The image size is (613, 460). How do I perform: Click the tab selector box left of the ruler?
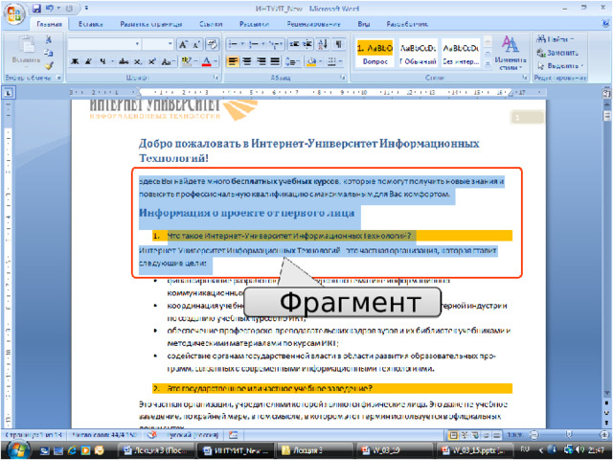(x=9, y=93)
